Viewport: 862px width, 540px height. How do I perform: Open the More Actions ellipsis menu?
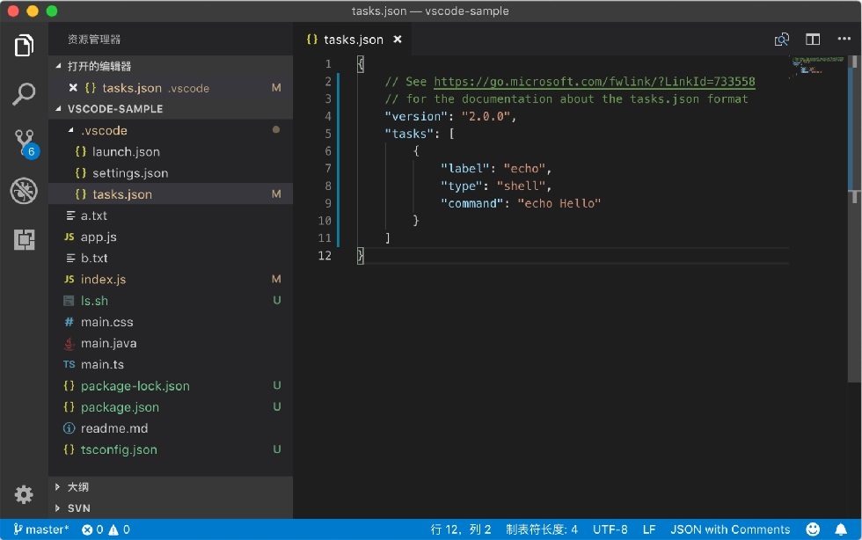(x=844, y=39)
